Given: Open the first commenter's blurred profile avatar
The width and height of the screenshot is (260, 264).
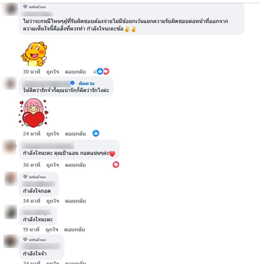Looking at the screenshot, I should [10, 9].
